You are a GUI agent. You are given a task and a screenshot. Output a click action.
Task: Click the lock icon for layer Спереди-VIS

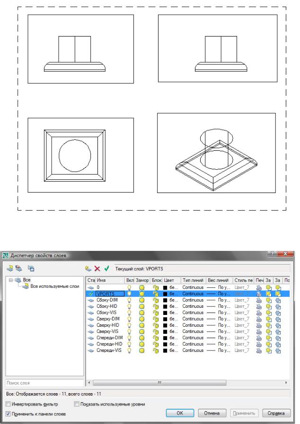coord(155,350)
